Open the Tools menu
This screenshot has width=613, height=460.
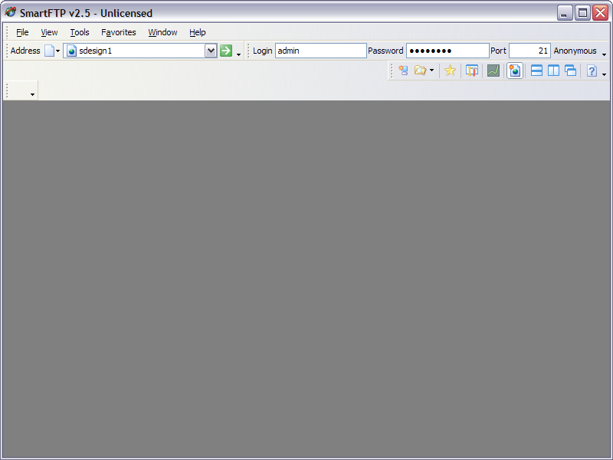(x=80, y=32)
